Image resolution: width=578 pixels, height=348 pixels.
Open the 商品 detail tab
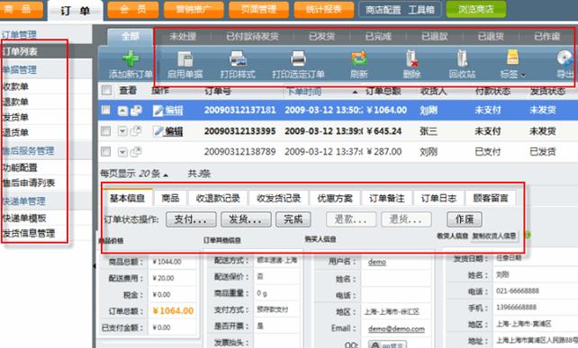pyautogui.click(x=170, y=198)
